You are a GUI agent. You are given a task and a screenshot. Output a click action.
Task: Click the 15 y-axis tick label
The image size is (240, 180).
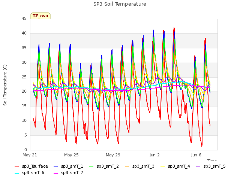pyautogui.click(x=24, y=106)
